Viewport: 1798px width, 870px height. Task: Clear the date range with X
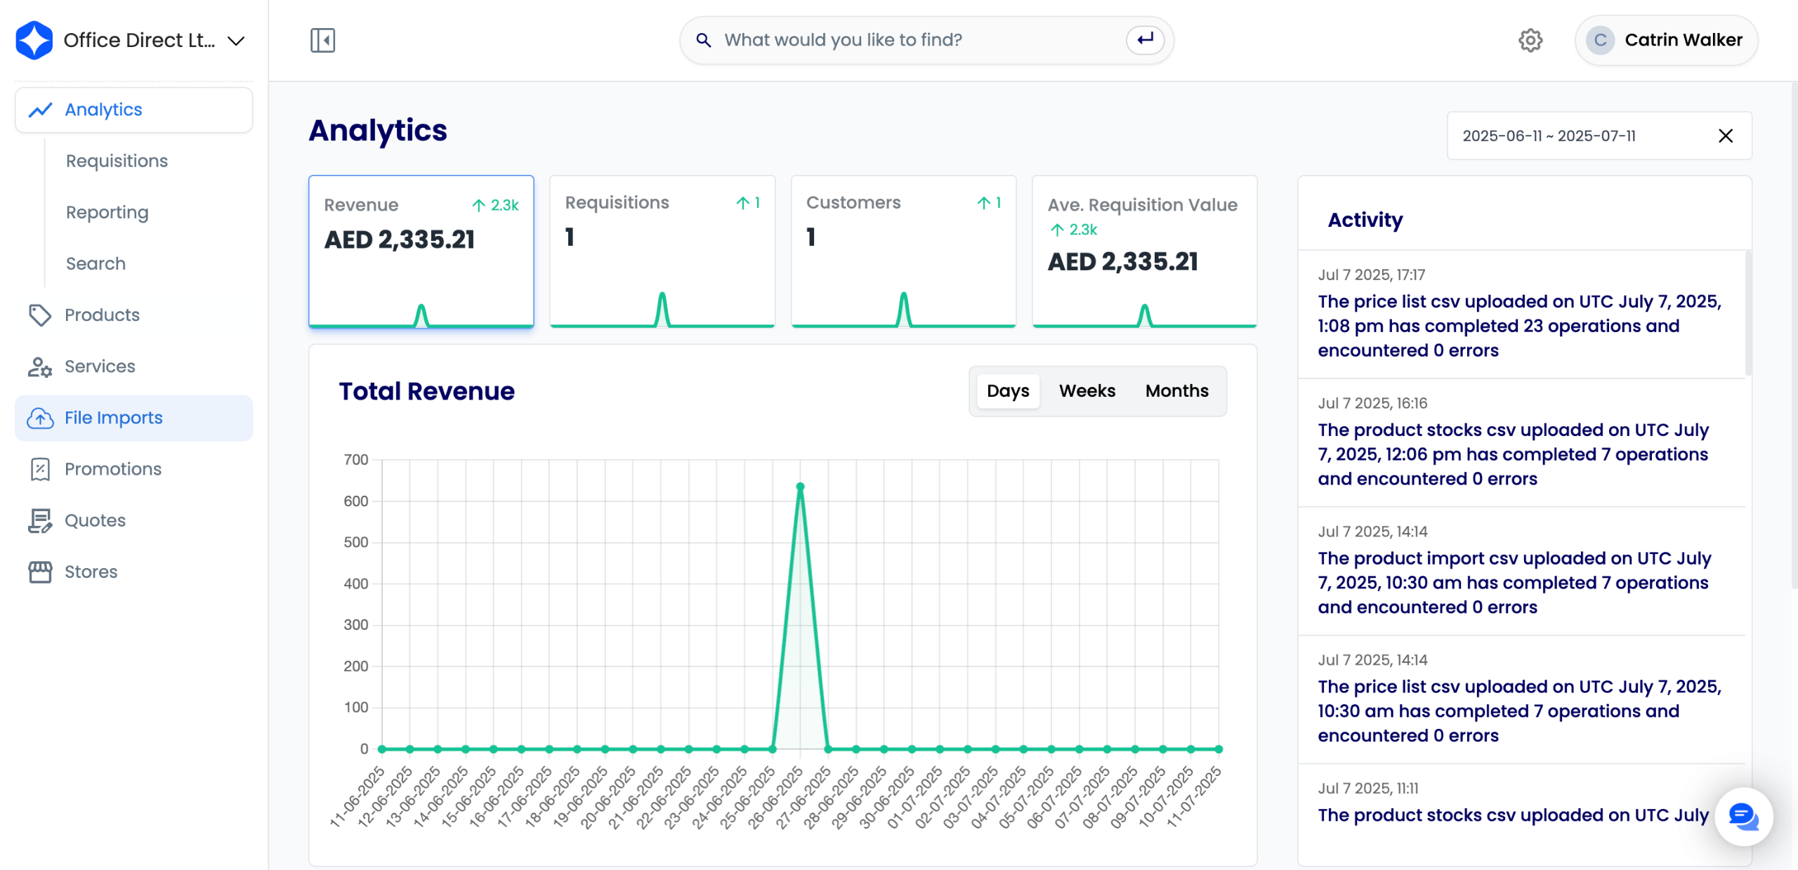coord(1726,136)
